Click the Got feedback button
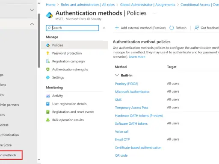The height and width of the screenshot is (164, 219). [207, 28]
